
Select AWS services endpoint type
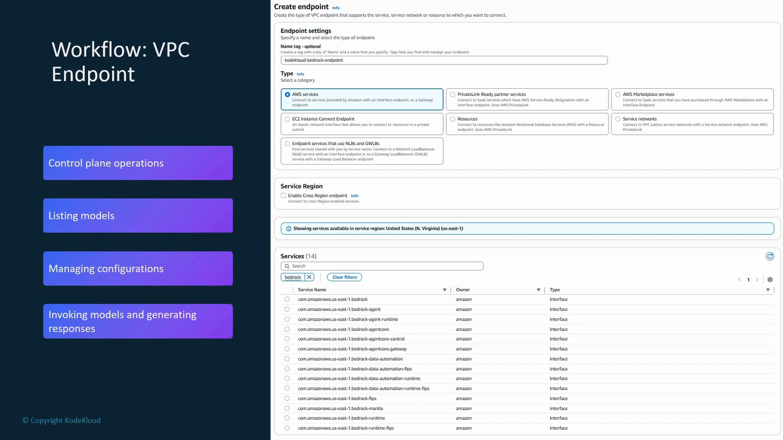coord(288,95)
